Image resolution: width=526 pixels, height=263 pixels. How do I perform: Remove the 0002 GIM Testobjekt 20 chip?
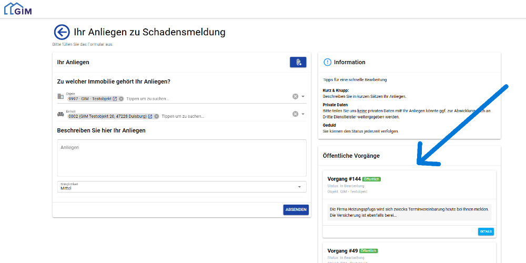(156, 116)
